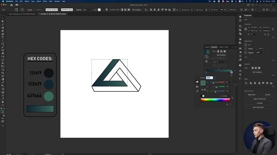Switch to the Stroke tab beside Gradient

tap(207, 47)
